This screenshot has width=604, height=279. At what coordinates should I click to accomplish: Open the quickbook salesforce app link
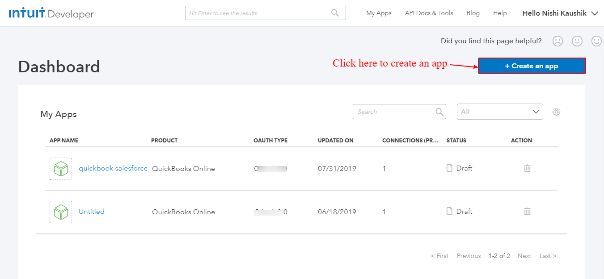[113, 168]
